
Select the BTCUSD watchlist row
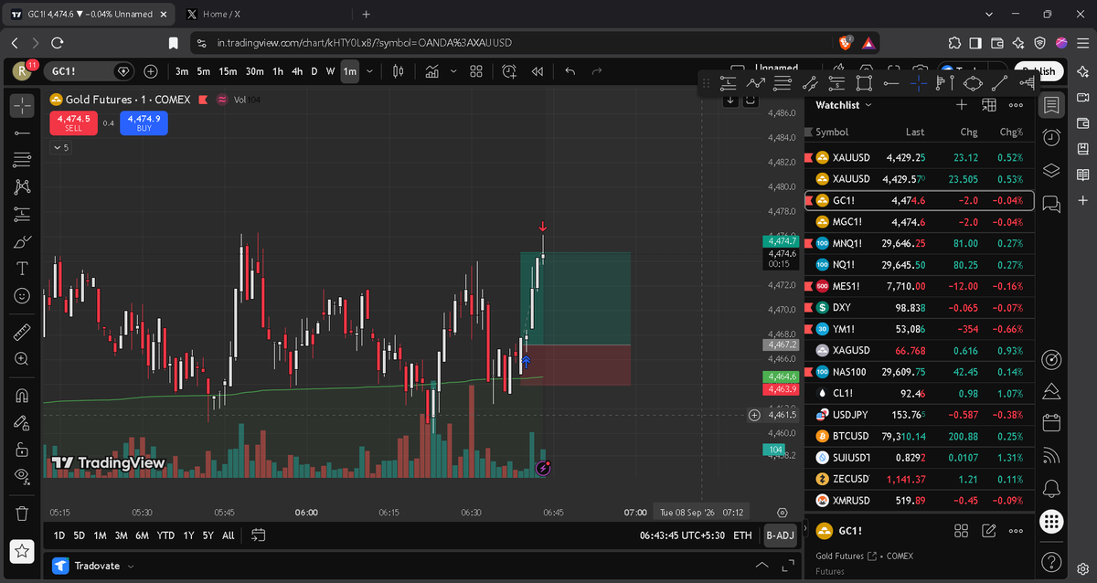pyautogui.click(x=919, y=436)
